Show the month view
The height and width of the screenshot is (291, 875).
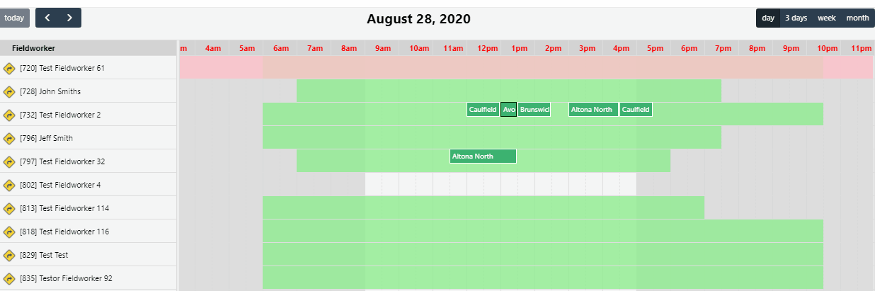(857, 18)
